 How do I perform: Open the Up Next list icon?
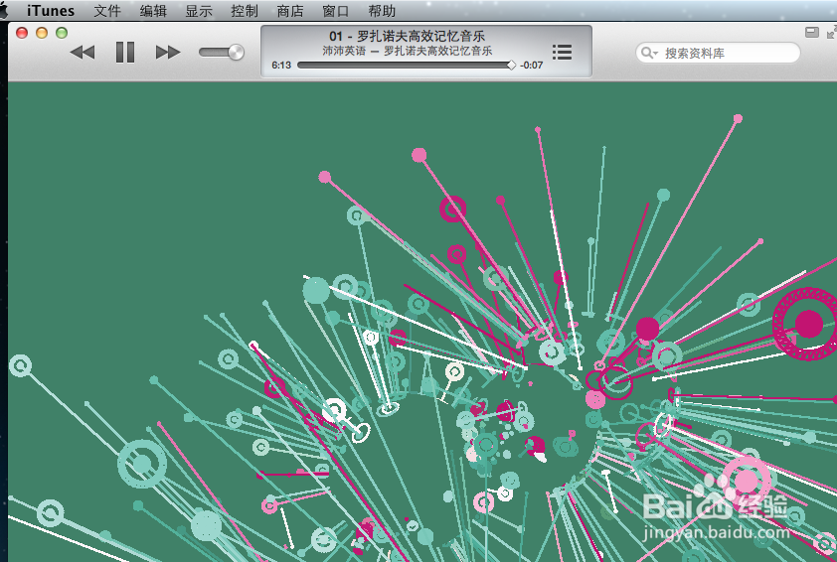(562, 52)
